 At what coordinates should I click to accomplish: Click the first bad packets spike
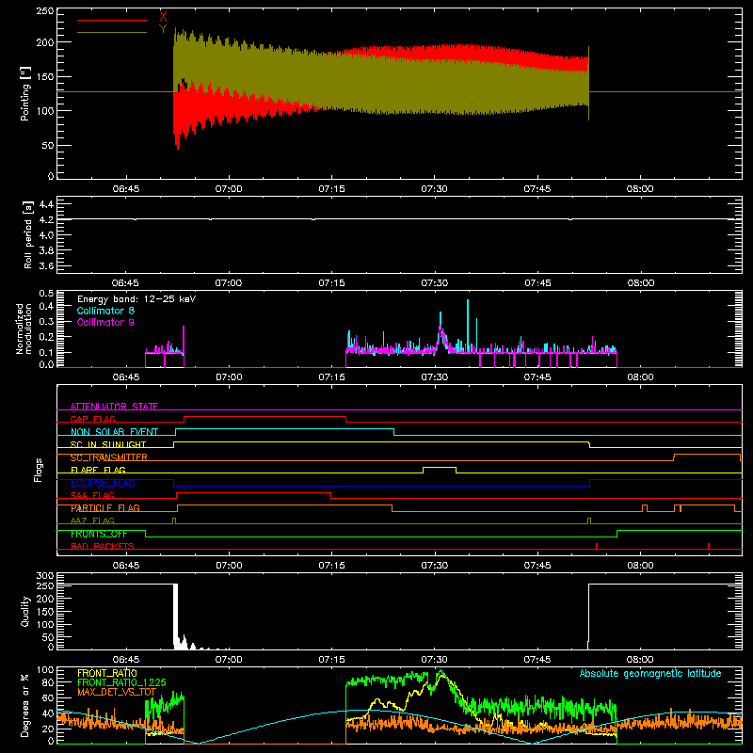coord(596,546)
